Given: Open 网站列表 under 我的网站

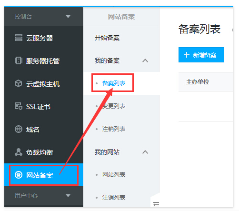Looking at the screenshot, I should 114,175.
